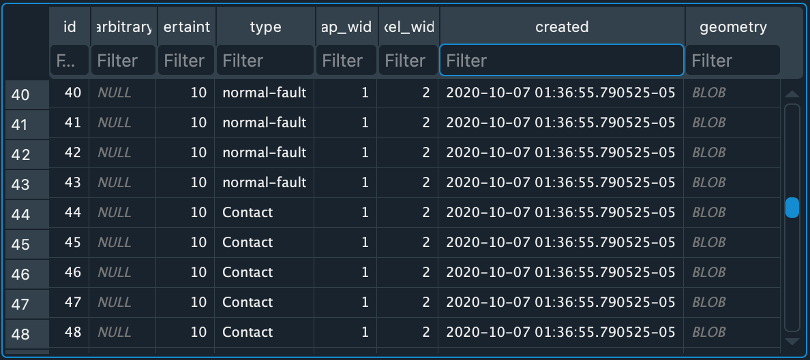Screen dimensions: 810x360
Task: Select row header 48
Action: 21,333
